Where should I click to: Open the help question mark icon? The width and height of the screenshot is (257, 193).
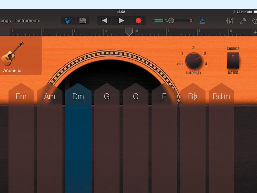click(x=254, y=21)
